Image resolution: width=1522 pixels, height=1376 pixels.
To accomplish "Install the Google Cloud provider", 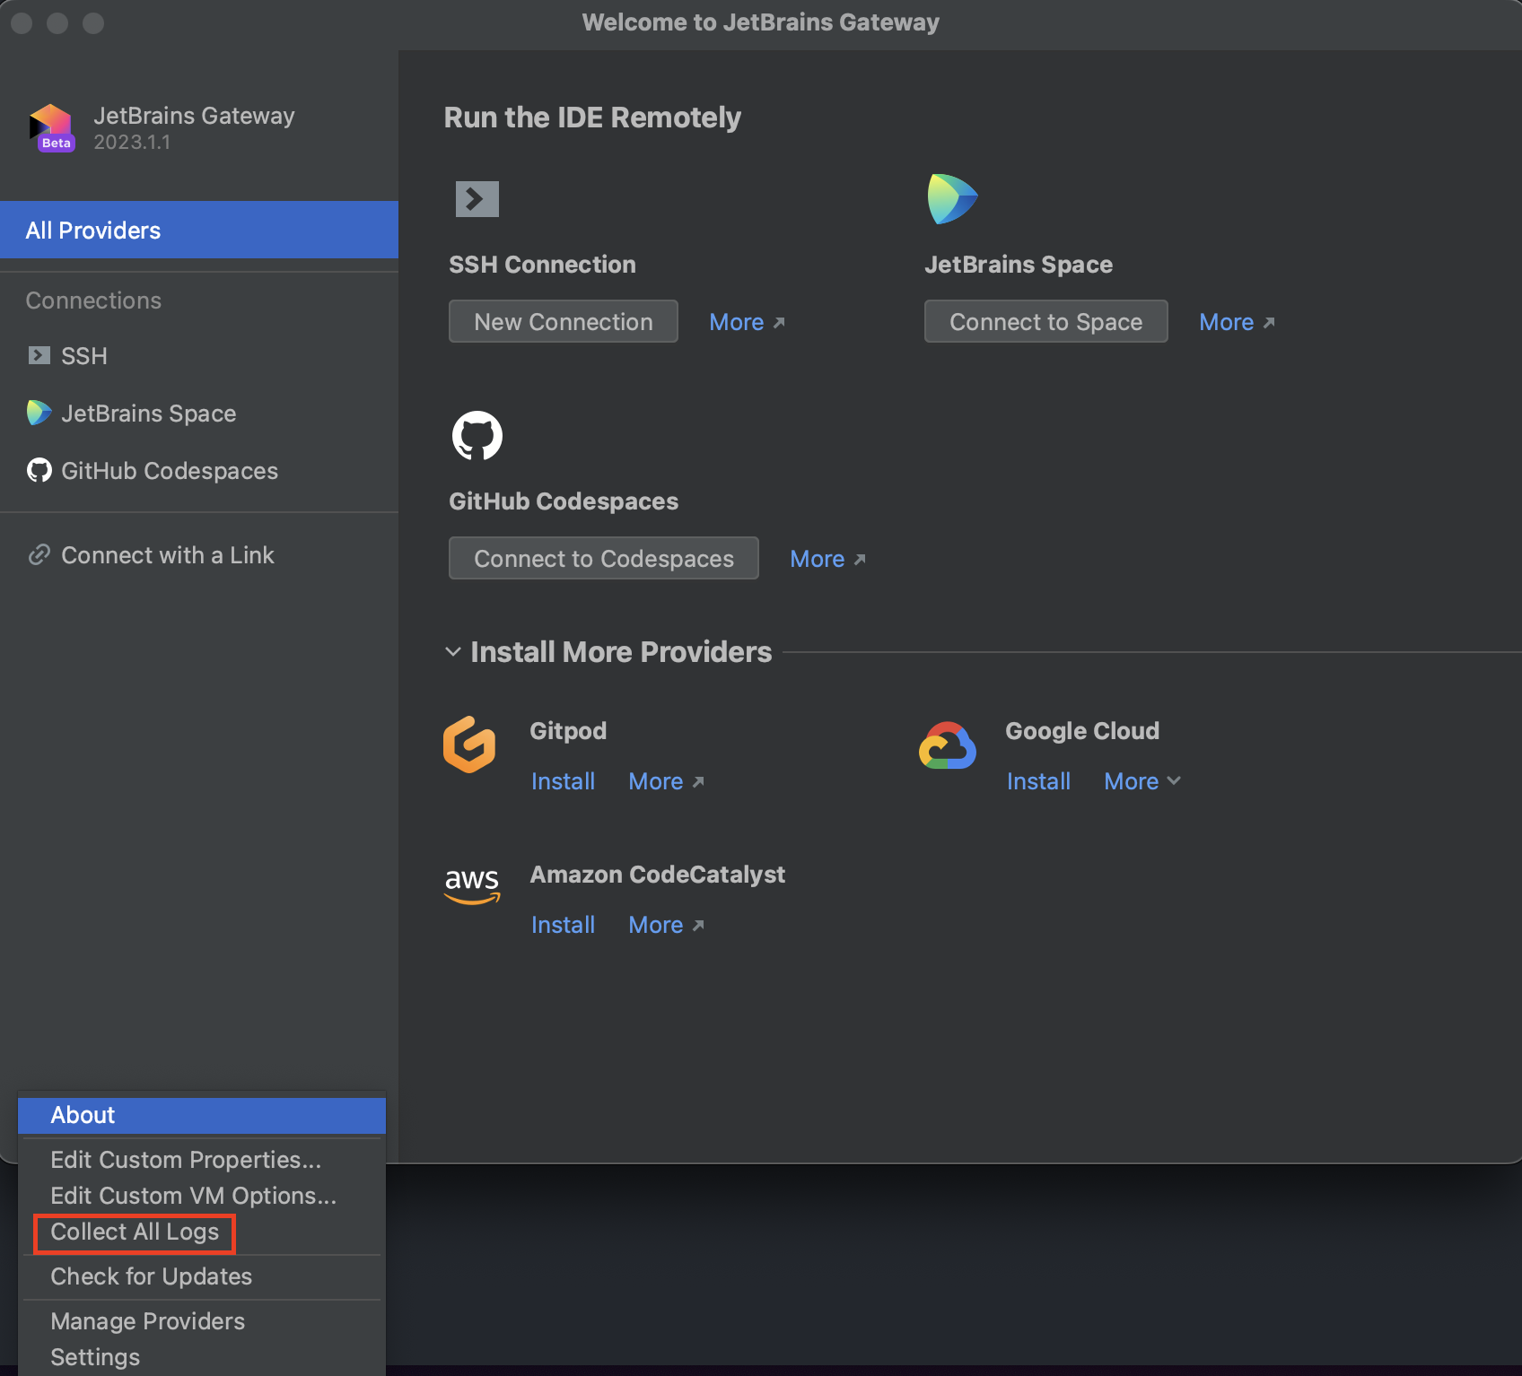I will tap(1038, 781).
